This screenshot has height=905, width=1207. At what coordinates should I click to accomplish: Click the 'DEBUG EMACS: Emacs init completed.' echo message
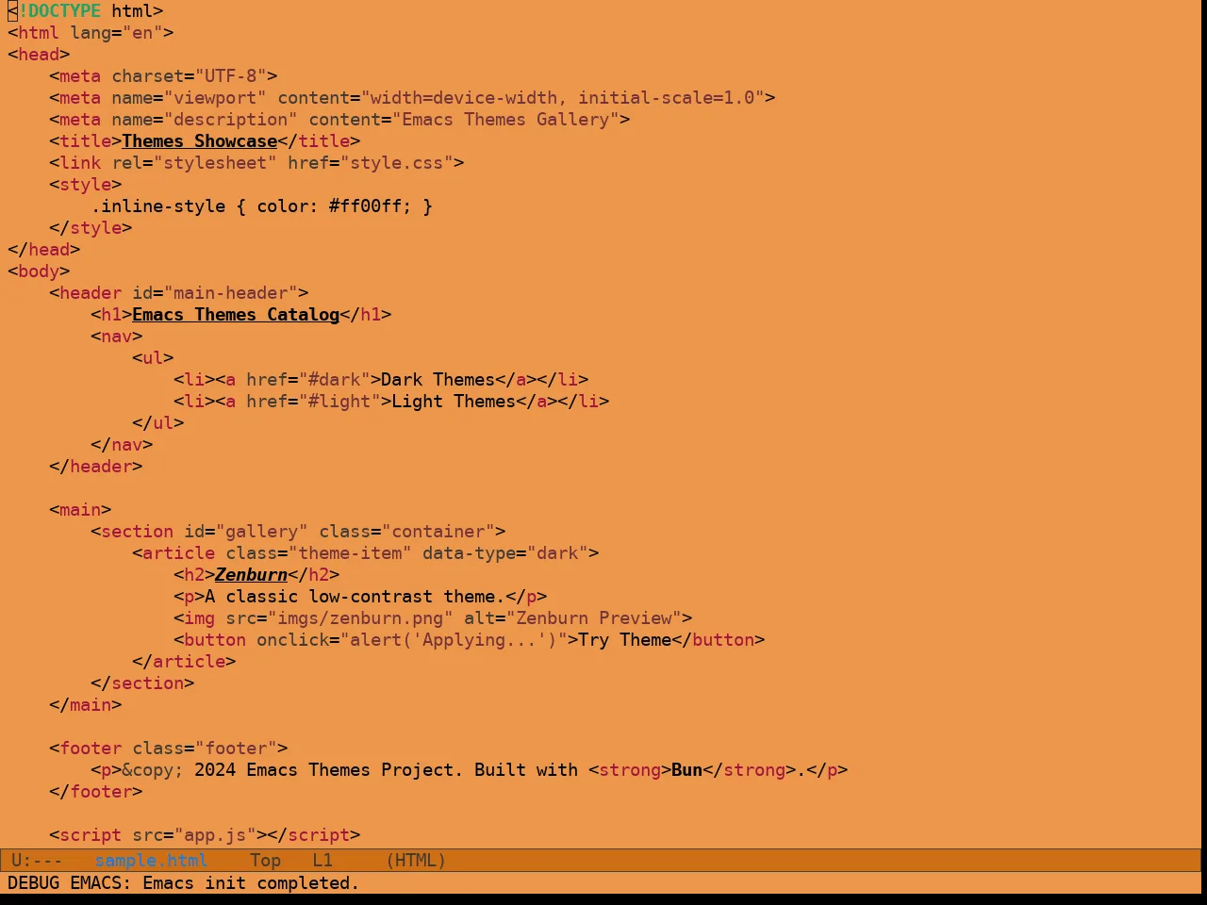coord(184,883)
